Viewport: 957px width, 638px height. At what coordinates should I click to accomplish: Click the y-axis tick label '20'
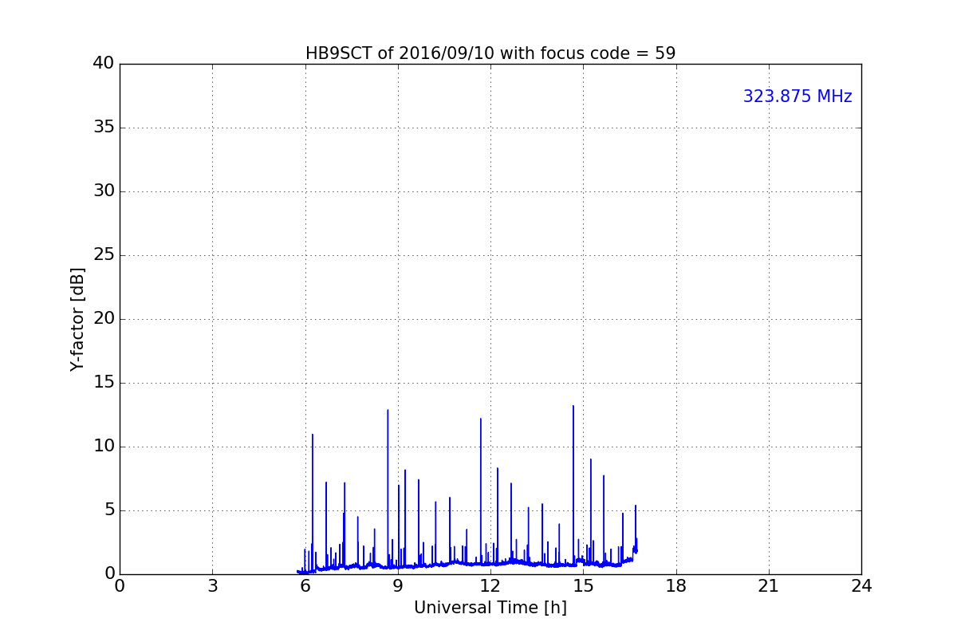104,319
